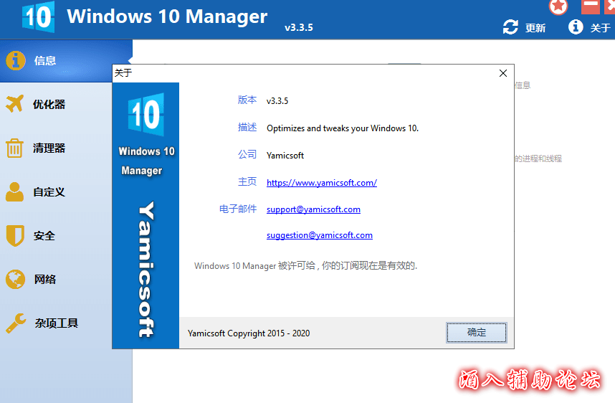Click the 自定义 person icon
The image size is (615, 403).
[15, 192]
